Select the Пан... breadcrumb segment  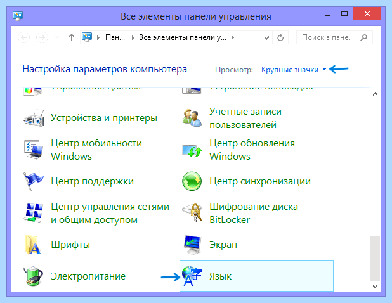[x=115, y=37]
